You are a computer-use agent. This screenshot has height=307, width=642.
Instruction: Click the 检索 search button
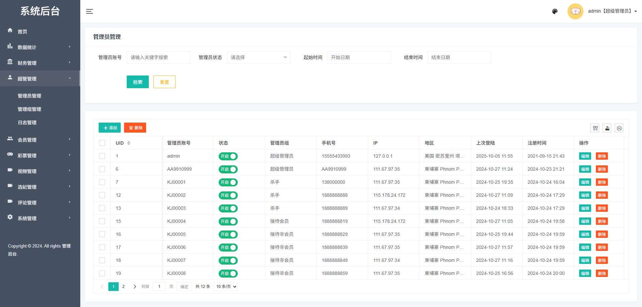coord(138,82)
